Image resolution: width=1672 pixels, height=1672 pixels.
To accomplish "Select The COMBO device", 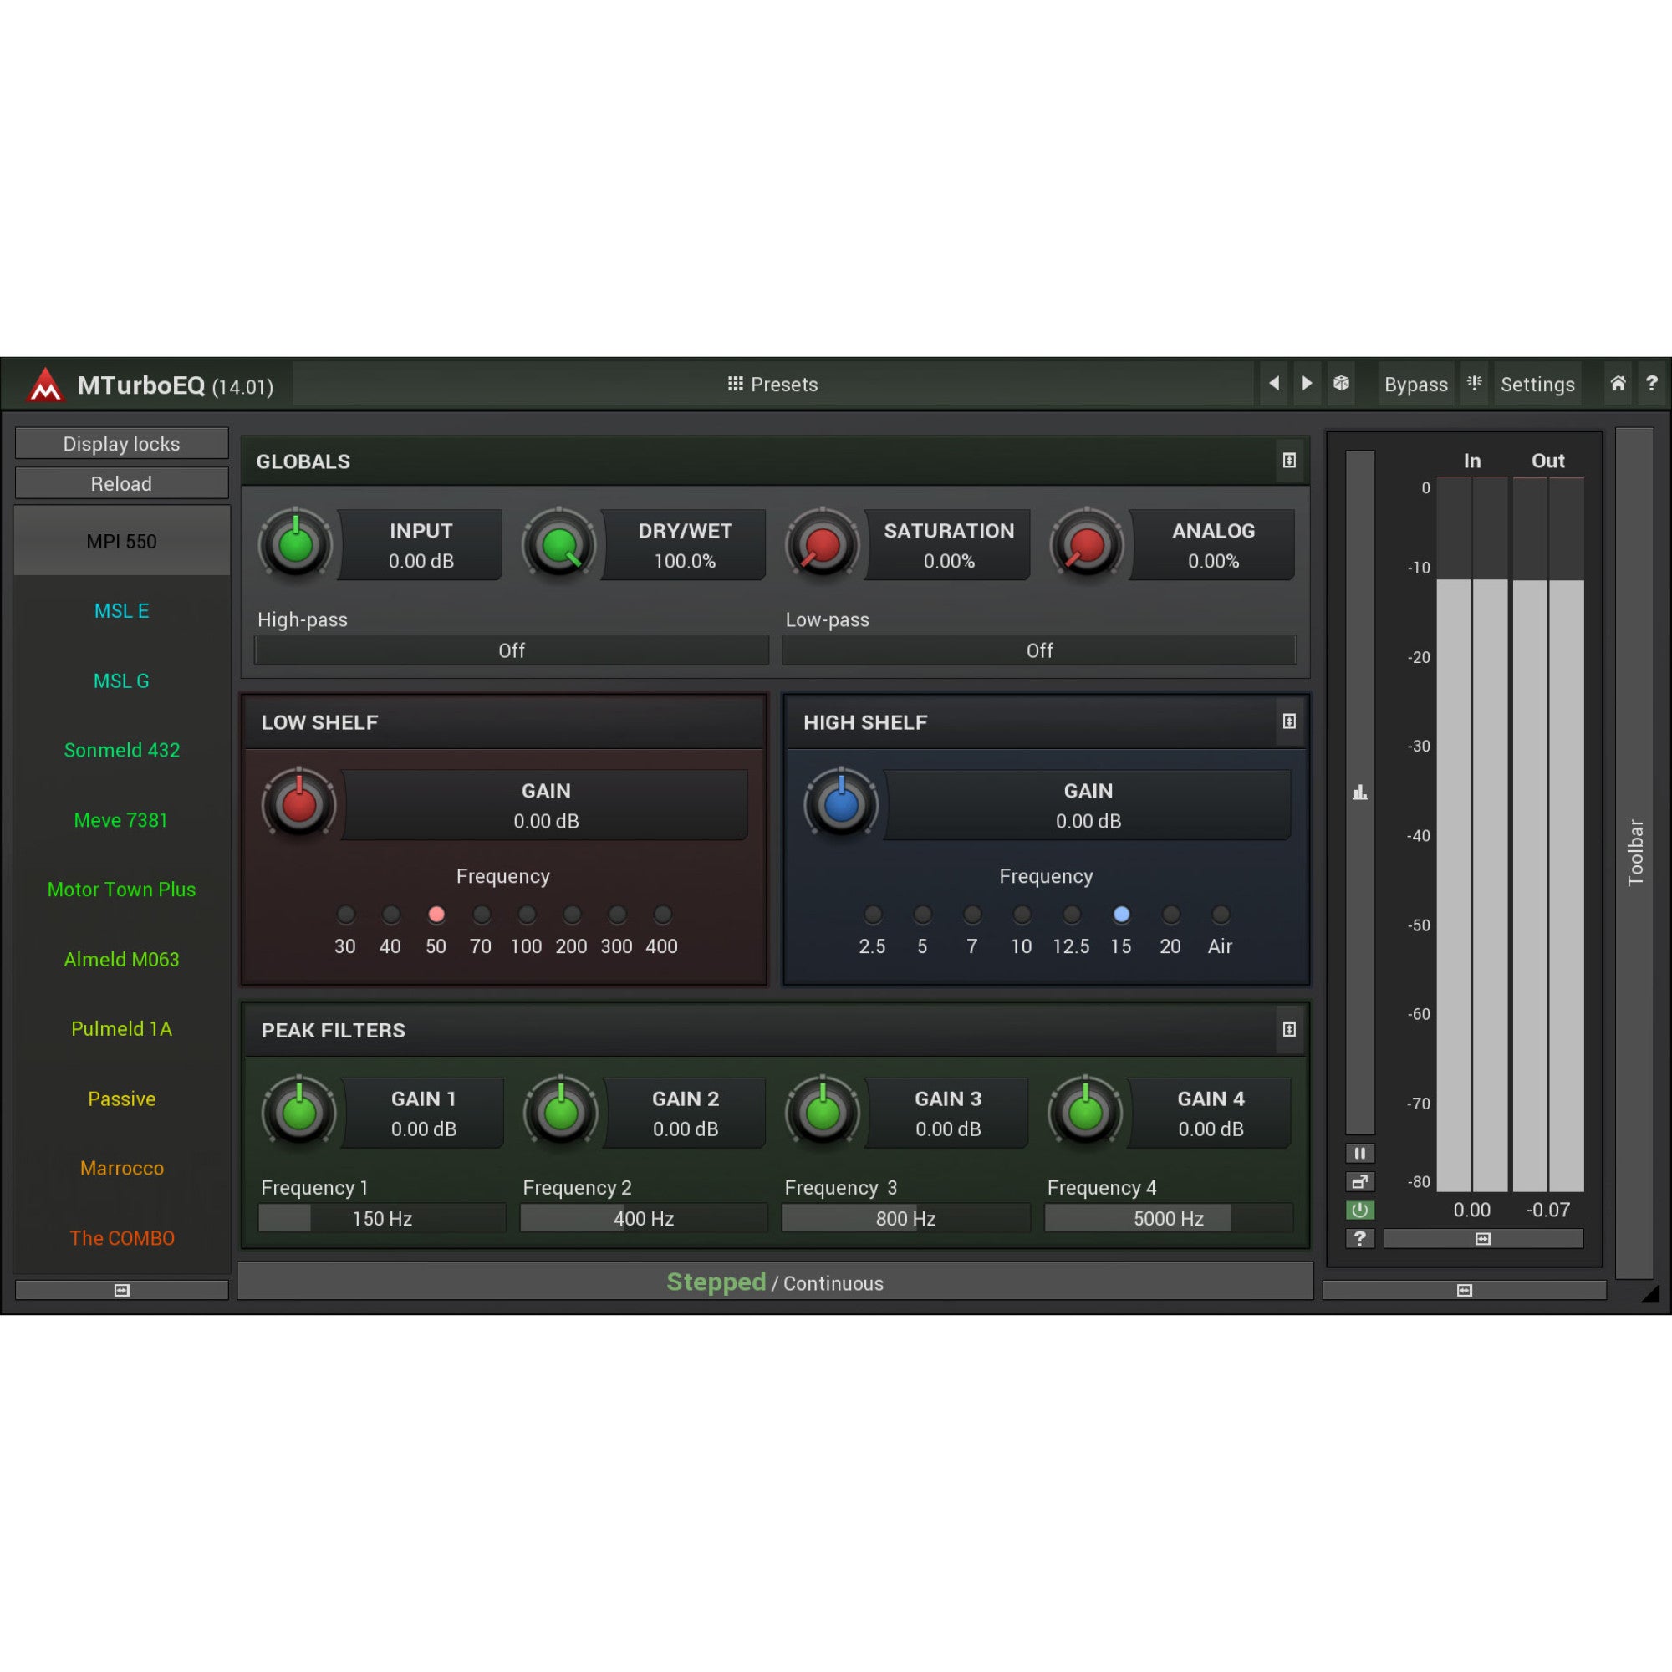I will [122, 1238].
